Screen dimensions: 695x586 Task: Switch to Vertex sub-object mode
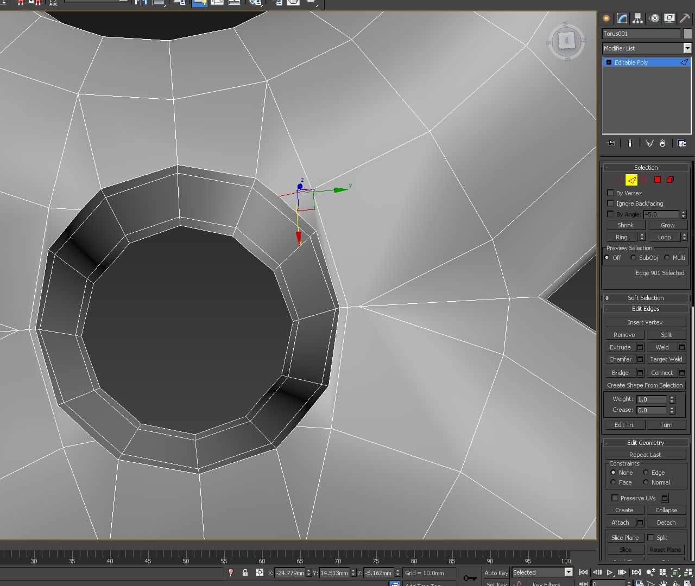[x=618, y=180]
